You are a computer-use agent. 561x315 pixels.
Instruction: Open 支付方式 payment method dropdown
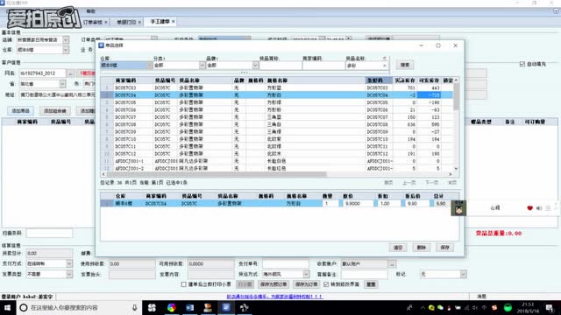[x=69, y=263]
